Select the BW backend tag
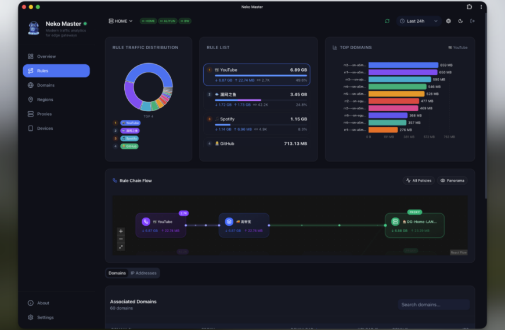Viewport: 505px width, 330px height. click(x=185, y=21)
